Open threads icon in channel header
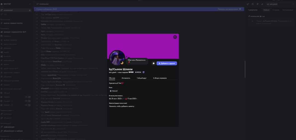The width and height of the screenshot is (296, 140). [x=248, y=4]
